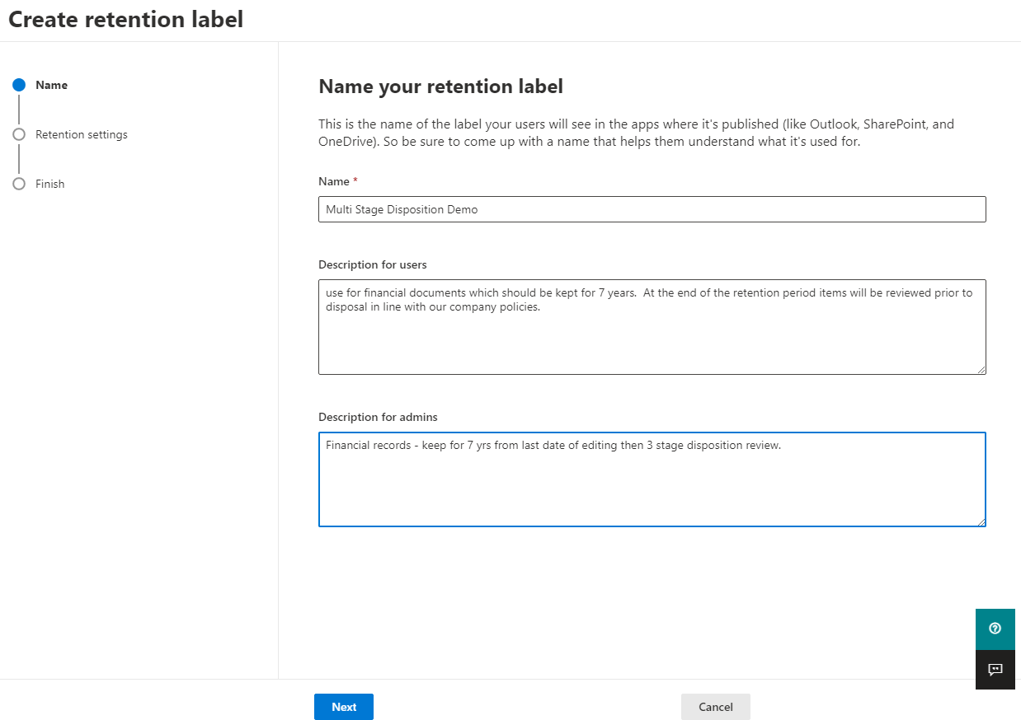
Task: Click the Retention settings step circle
Action: click(19, 134)
